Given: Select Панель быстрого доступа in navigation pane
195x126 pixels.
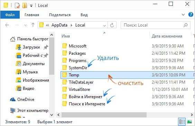Looking at the screenshot, I should pyautogui.click(x=29, y=39).
